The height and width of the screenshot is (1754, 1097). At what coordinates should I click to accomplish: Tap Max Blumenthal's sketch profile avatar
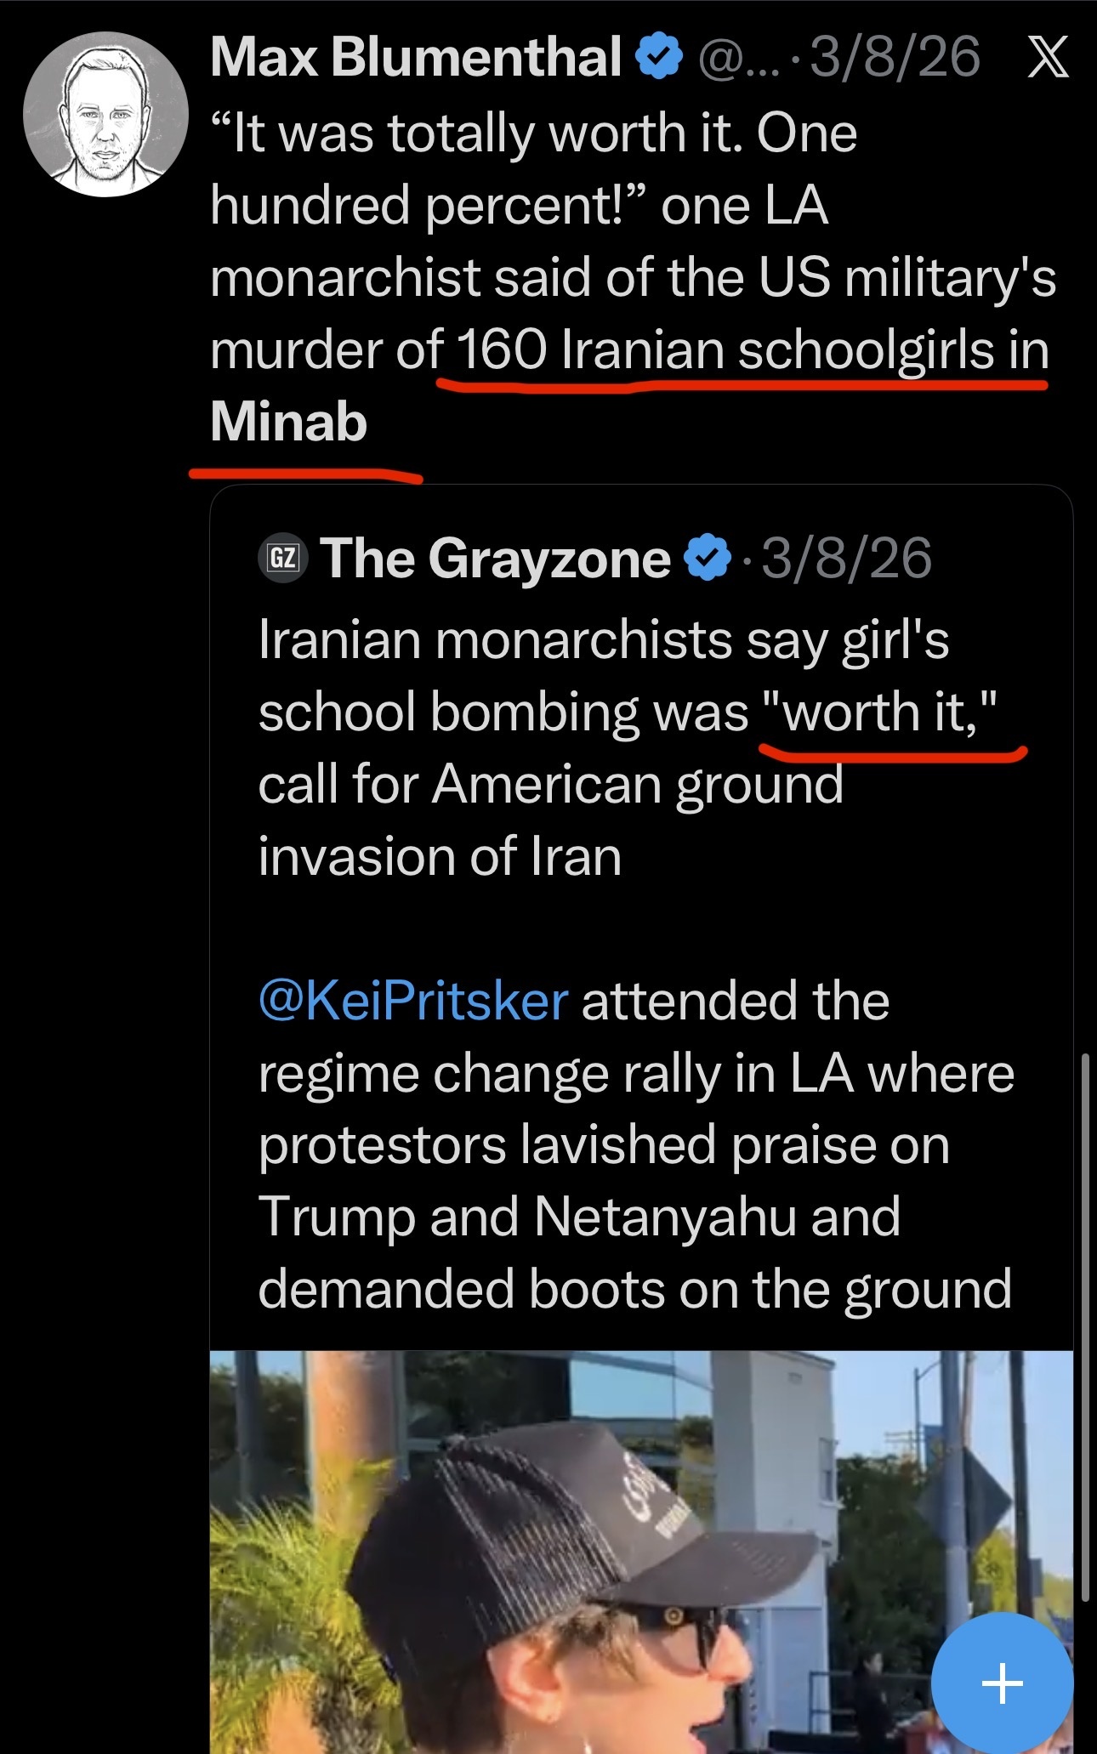pos(105,115)
